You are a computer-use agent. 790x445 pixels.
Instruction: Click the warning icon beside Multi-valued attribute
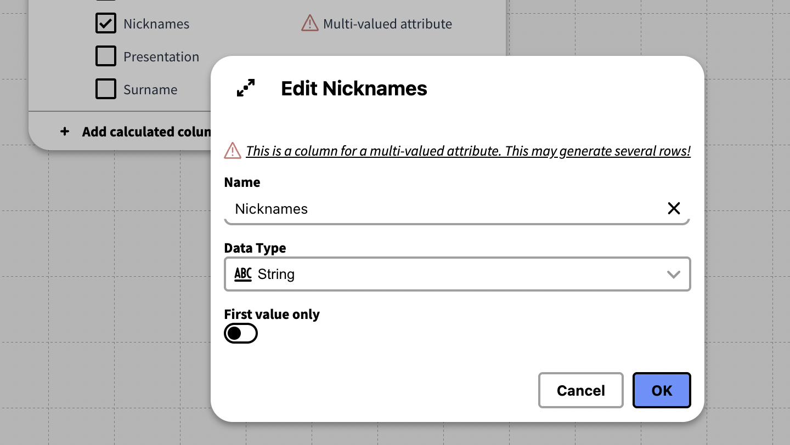[x=310, y=24]
